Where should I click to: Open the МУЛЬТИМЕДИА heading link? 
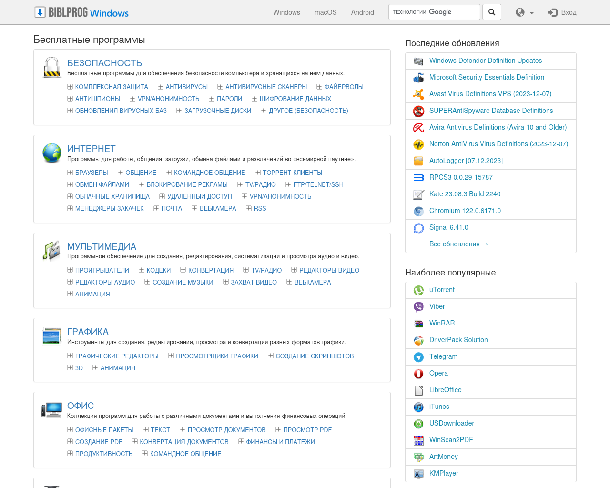(102, 246)
